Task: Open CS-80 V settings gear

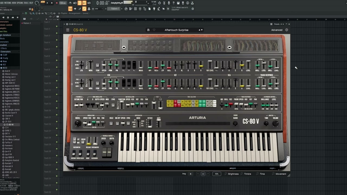Action: 287,30
